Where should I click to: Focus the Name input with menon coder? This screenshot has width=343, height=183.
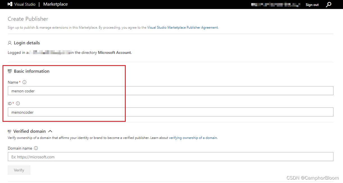[x=171, y=91]
